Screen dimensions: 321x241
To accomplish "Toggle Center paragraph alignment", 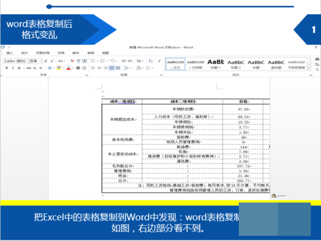I will (x=100, y=68).
